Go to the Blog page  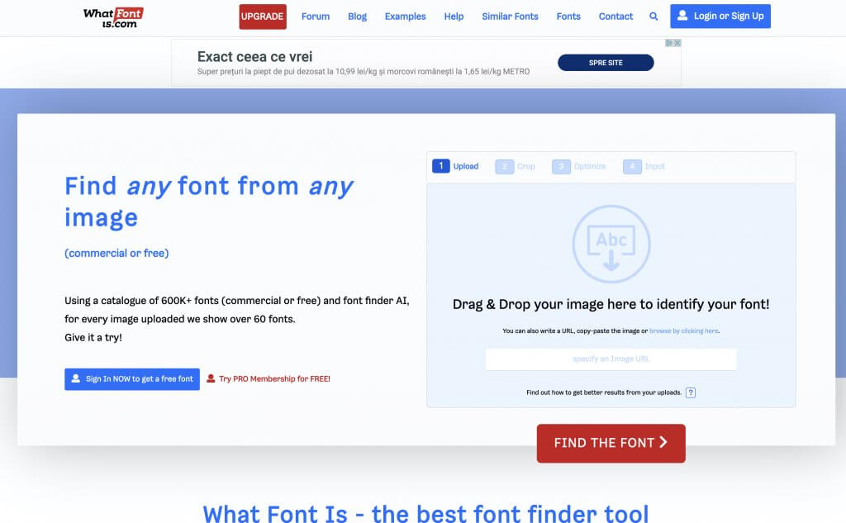(357, 17)
